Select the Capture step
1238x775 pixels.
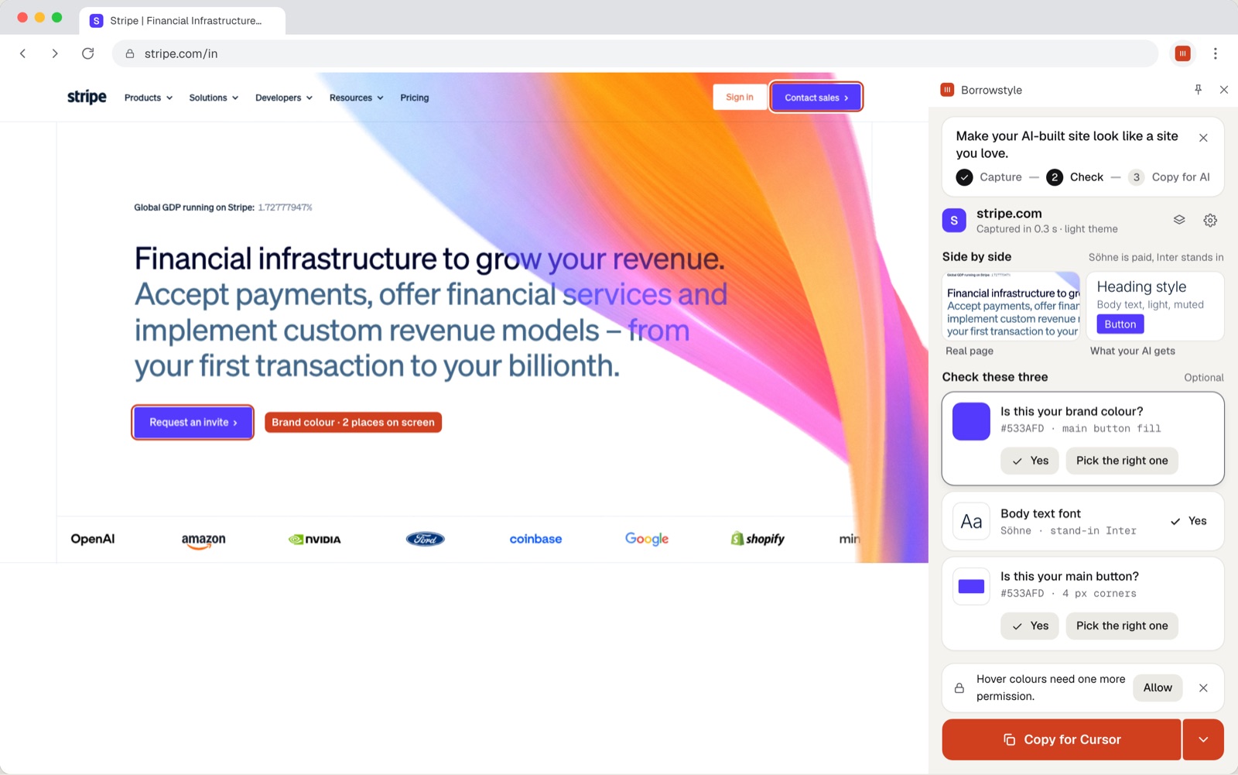pyautogui.click(x=989, y=177)
